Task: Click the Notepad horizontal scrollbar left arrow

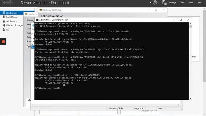Action: (32, 105)
